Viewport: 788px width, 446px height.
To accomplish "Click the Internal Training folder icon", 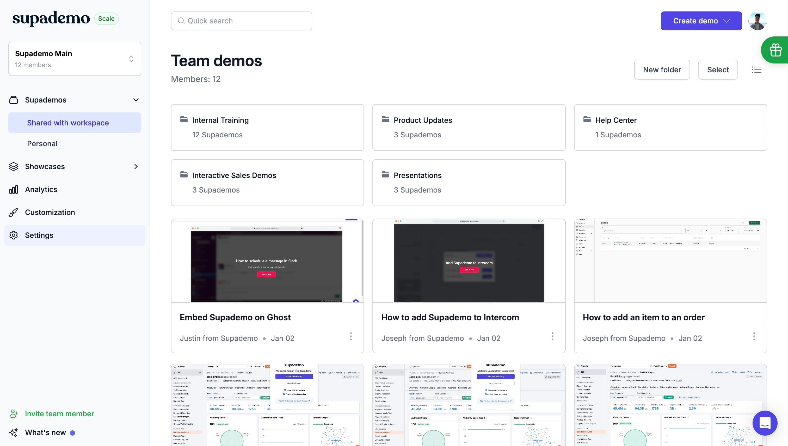I will click(x=184, y=119).
